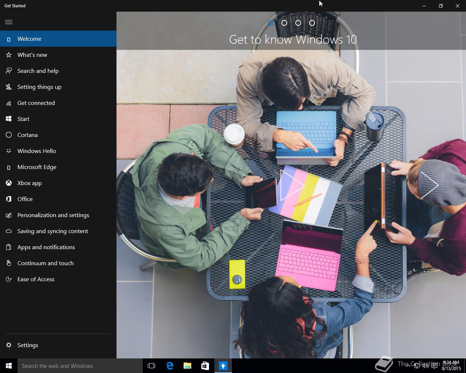Screen dimensions: 466x373
Task: Open the hamburger navigation menu
Action: 9,22
